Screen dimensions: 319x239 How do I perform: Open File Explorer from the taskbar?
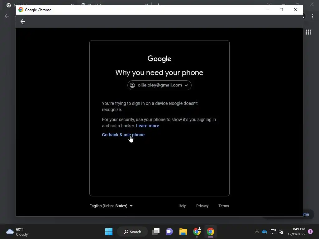point(183,232)
